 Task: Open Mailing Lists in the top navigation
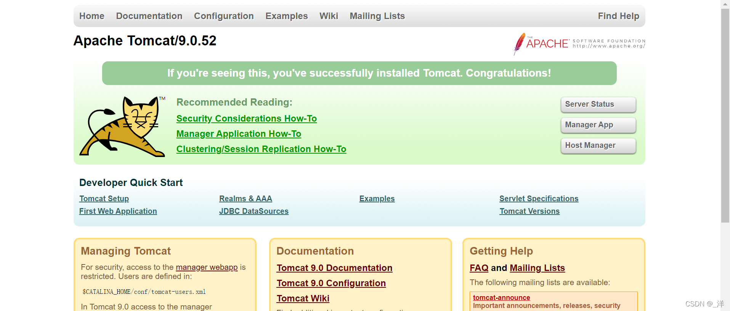point(377,16)
